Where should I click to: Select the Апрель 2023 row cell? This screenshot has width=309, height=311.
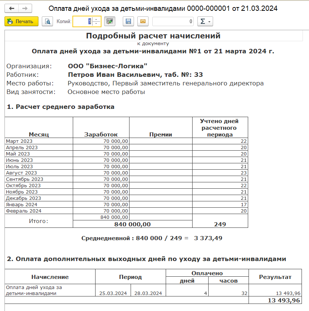[x=39, y=148]
